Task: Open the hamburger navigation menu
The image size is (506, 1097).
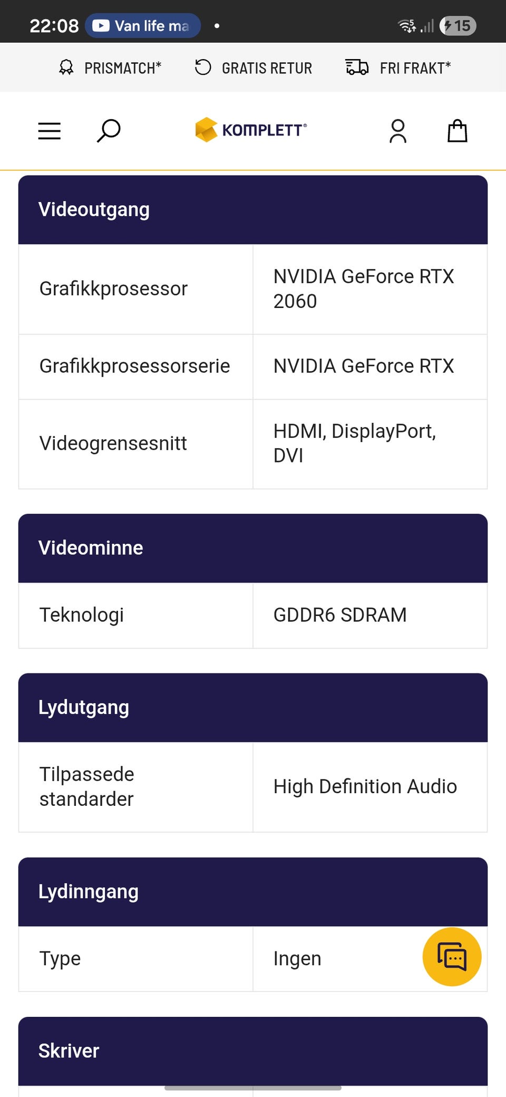Action: point(50,131)
